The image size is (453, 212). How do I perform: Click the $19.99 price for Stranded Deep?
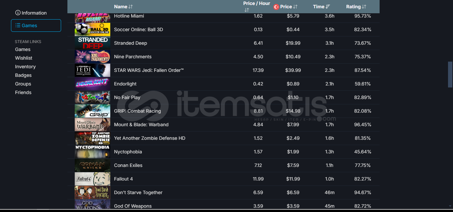293,43
